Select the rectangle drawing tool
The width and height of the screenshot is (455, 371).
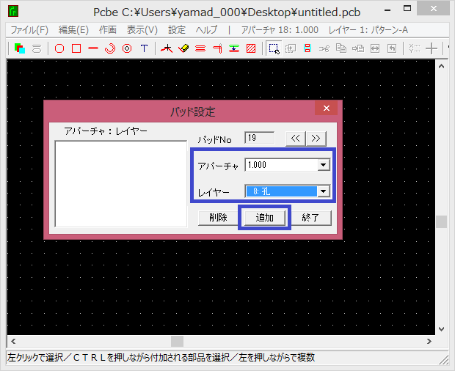(76, 48)
